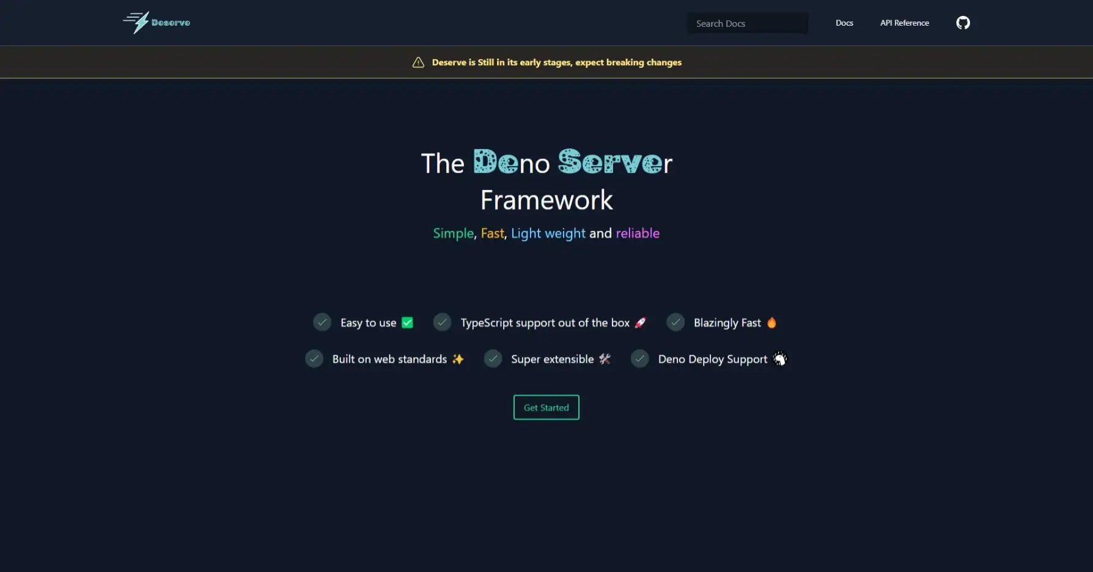Screen dimensions: 1093x572
Task: Click the check icon beside Easy to use
Action: tap(322, 322)
